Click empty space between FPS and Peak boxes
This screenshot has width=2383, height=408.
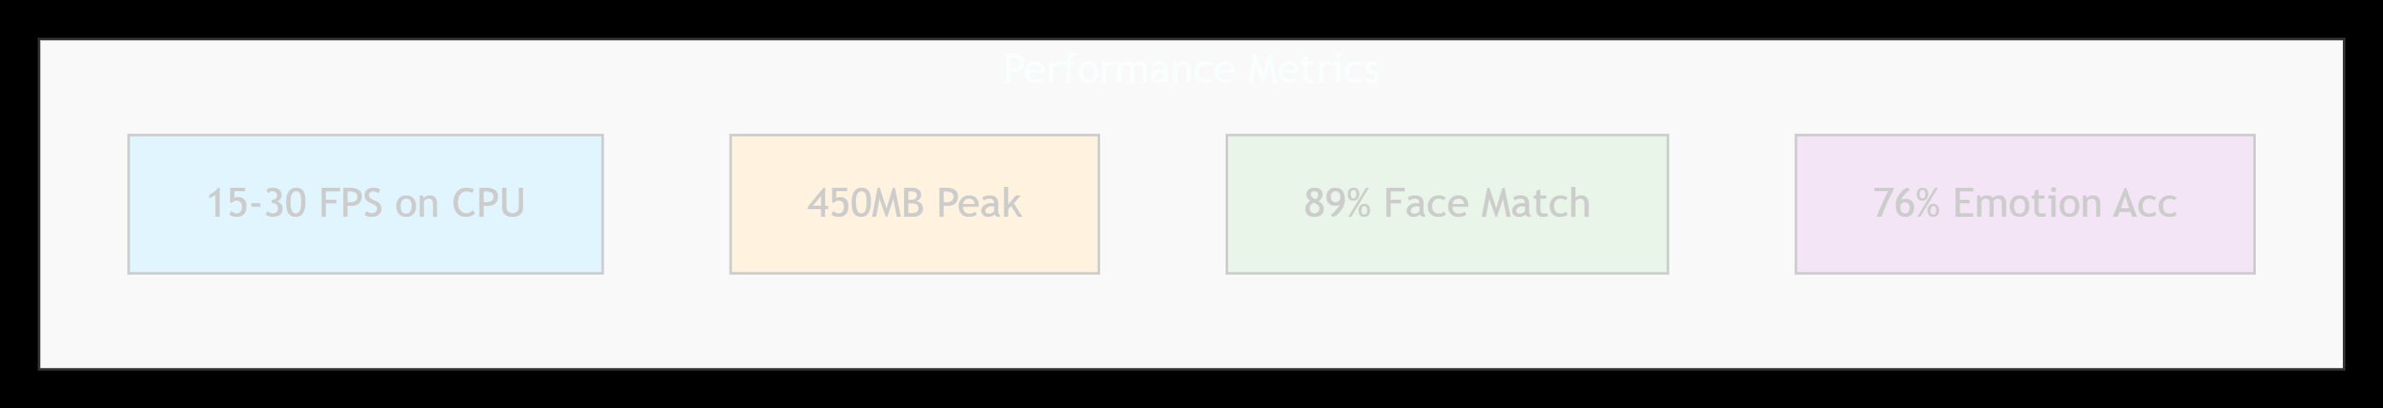[666, 205]
